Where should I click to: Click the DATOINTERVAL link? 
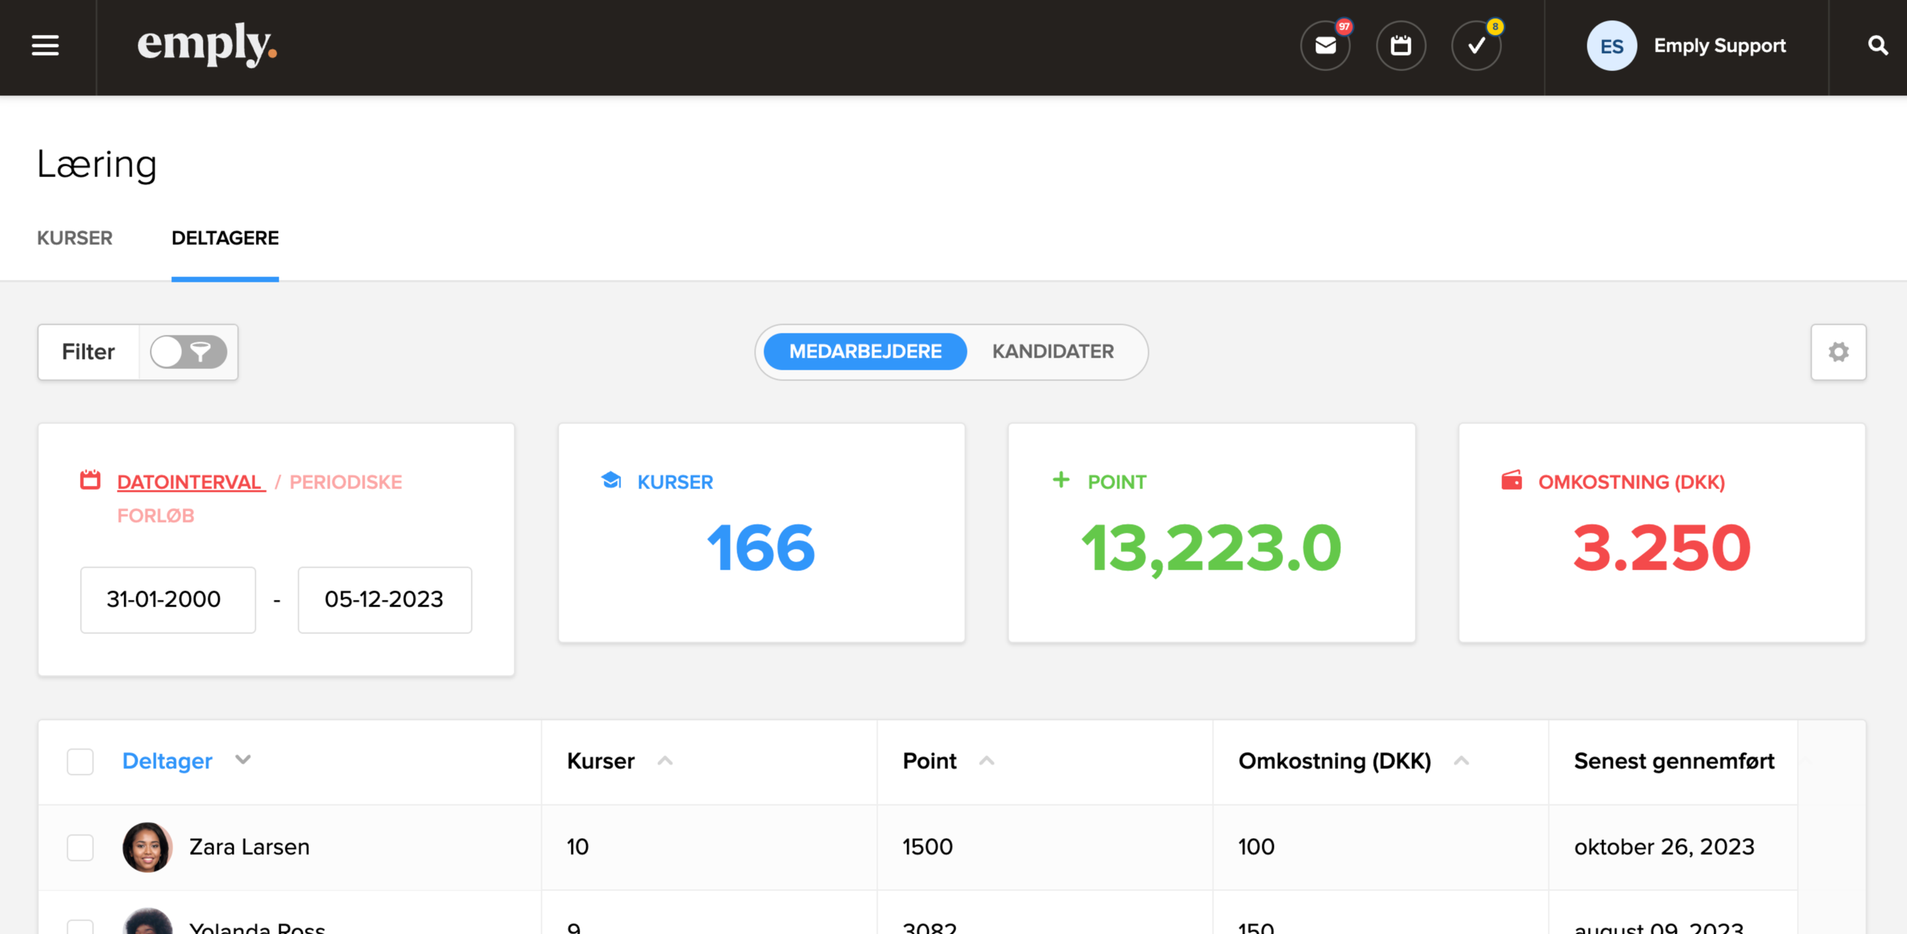point(190,482)
